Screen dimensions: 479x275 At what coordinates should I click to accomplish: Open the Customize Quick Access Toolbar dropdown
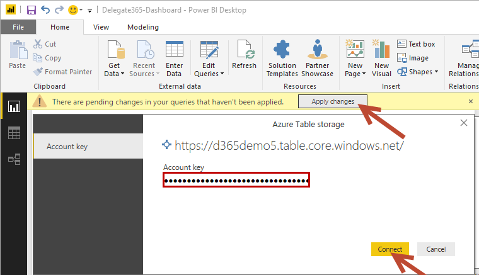click(89, 10)
